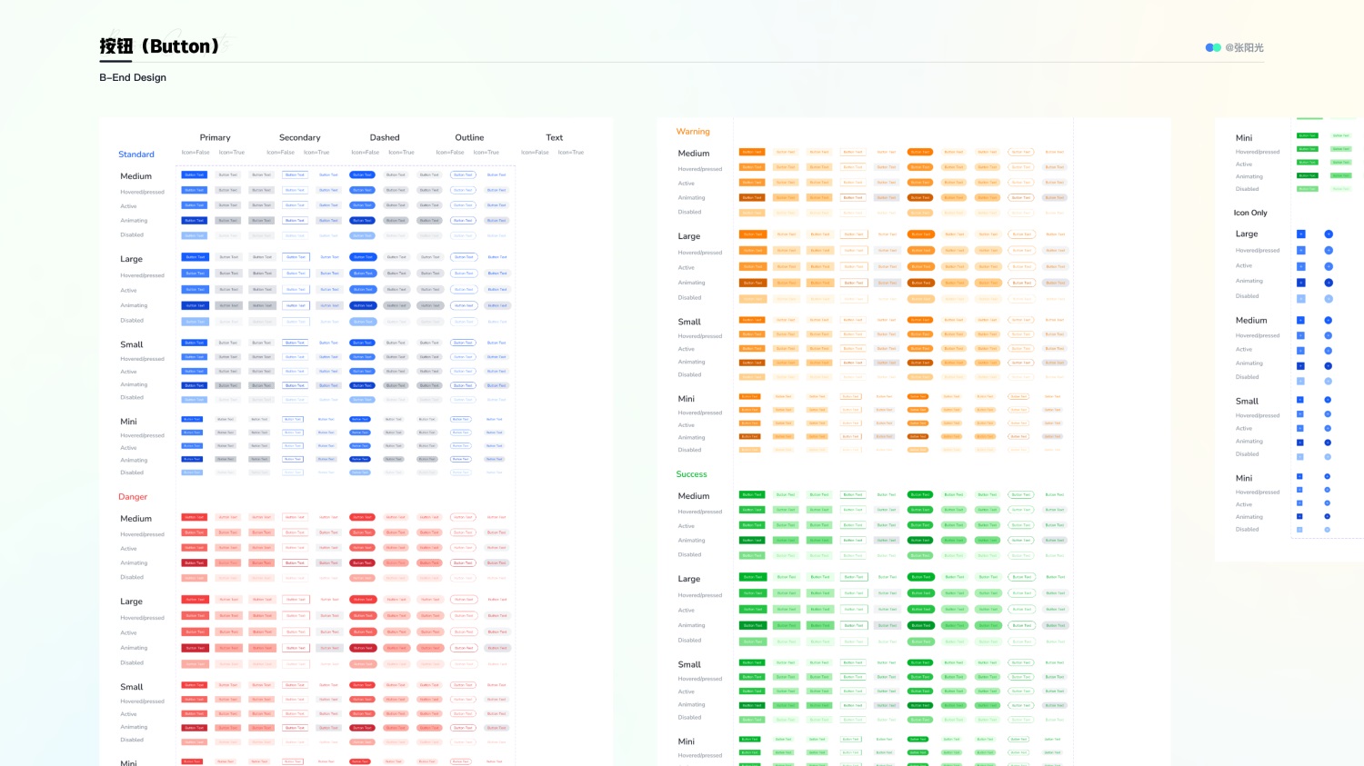Click the solid blue rectangular button in Standard Large row
The image size is (1364, 766).
click(x=196, y=257)
